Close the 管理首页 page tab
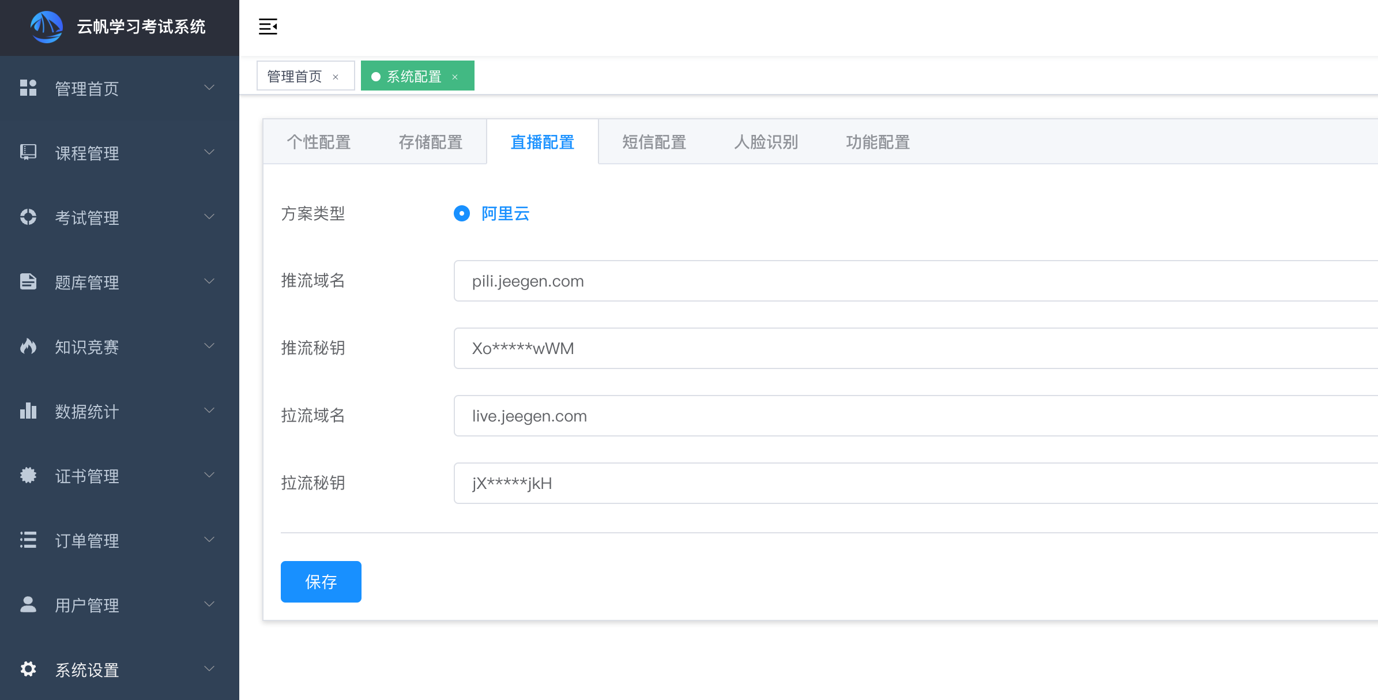This screenshot has height=700, width=1378. [x=336, y=77]
